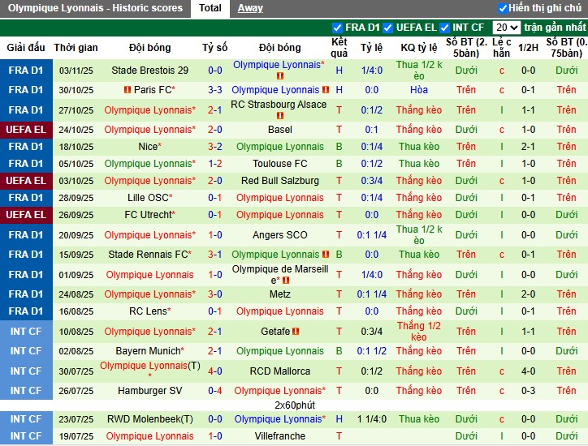Screen dimensions: 588x446
Task: Switch to the Total tab
Action: coord(210,8)
